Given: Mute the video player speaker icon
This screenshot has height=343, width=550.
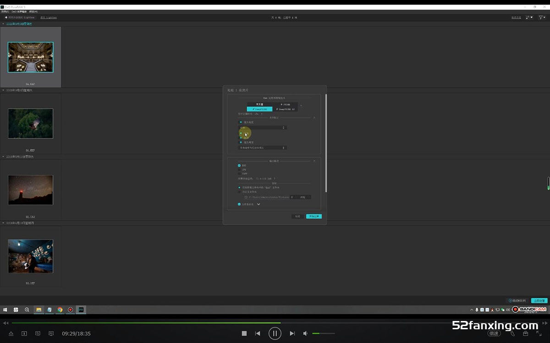Looking at the screenshot, I should [x=305, y=333].
